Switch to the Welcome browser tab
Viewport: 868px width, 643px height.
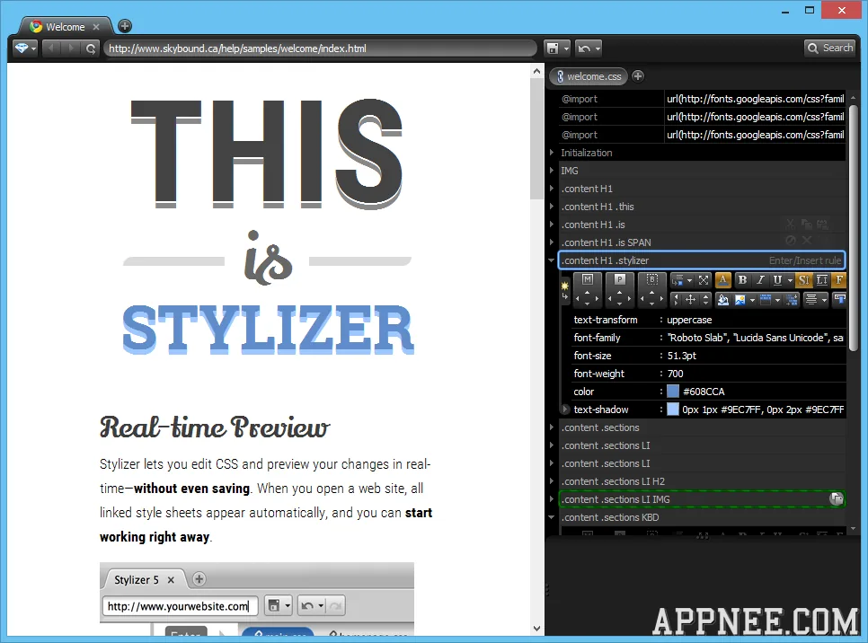tap(66, 27)
